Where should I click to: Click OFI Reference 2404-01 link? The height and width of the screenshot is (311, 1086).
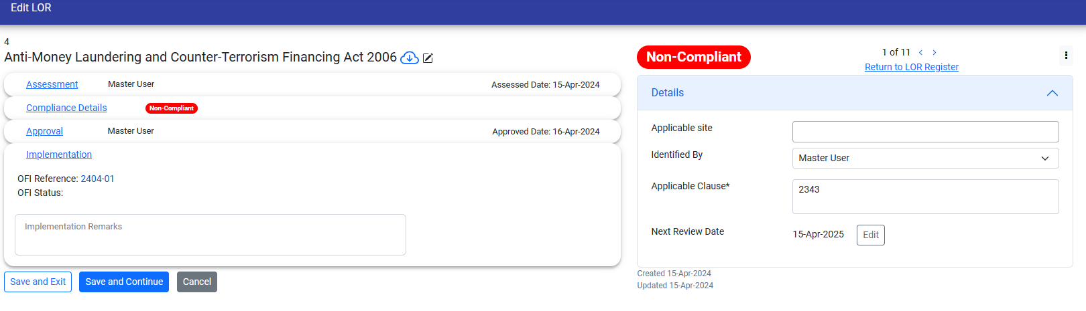click(x=97, y=179)
